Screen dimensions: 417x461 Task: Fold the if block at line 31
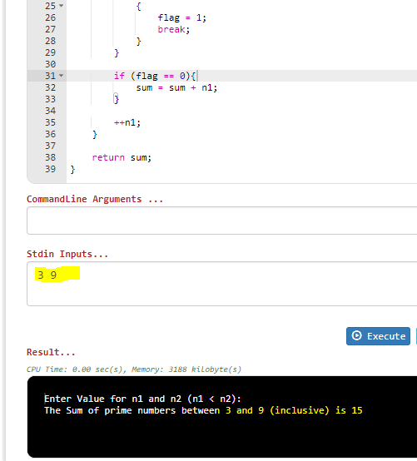pyautogui.click(x=61, y=76)
